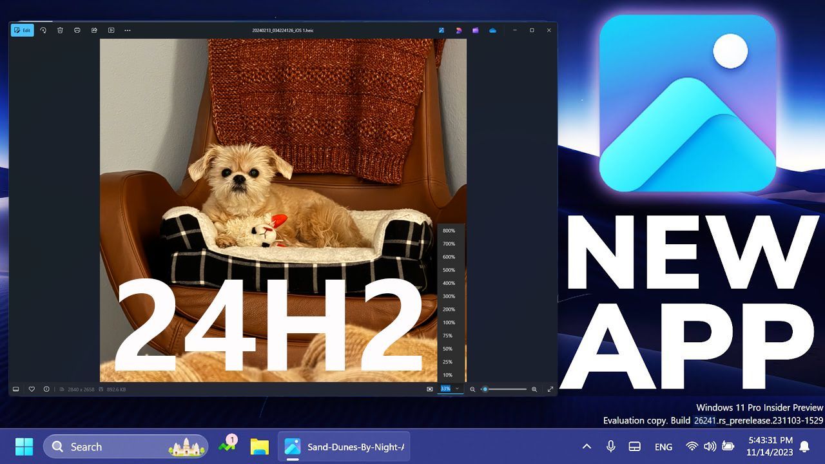Image resolution: width=825 pixels, height=464 pixels.
Task: Click the touch keyboard icon in tray
Action: pyautogui.click(x=634, y=447)
